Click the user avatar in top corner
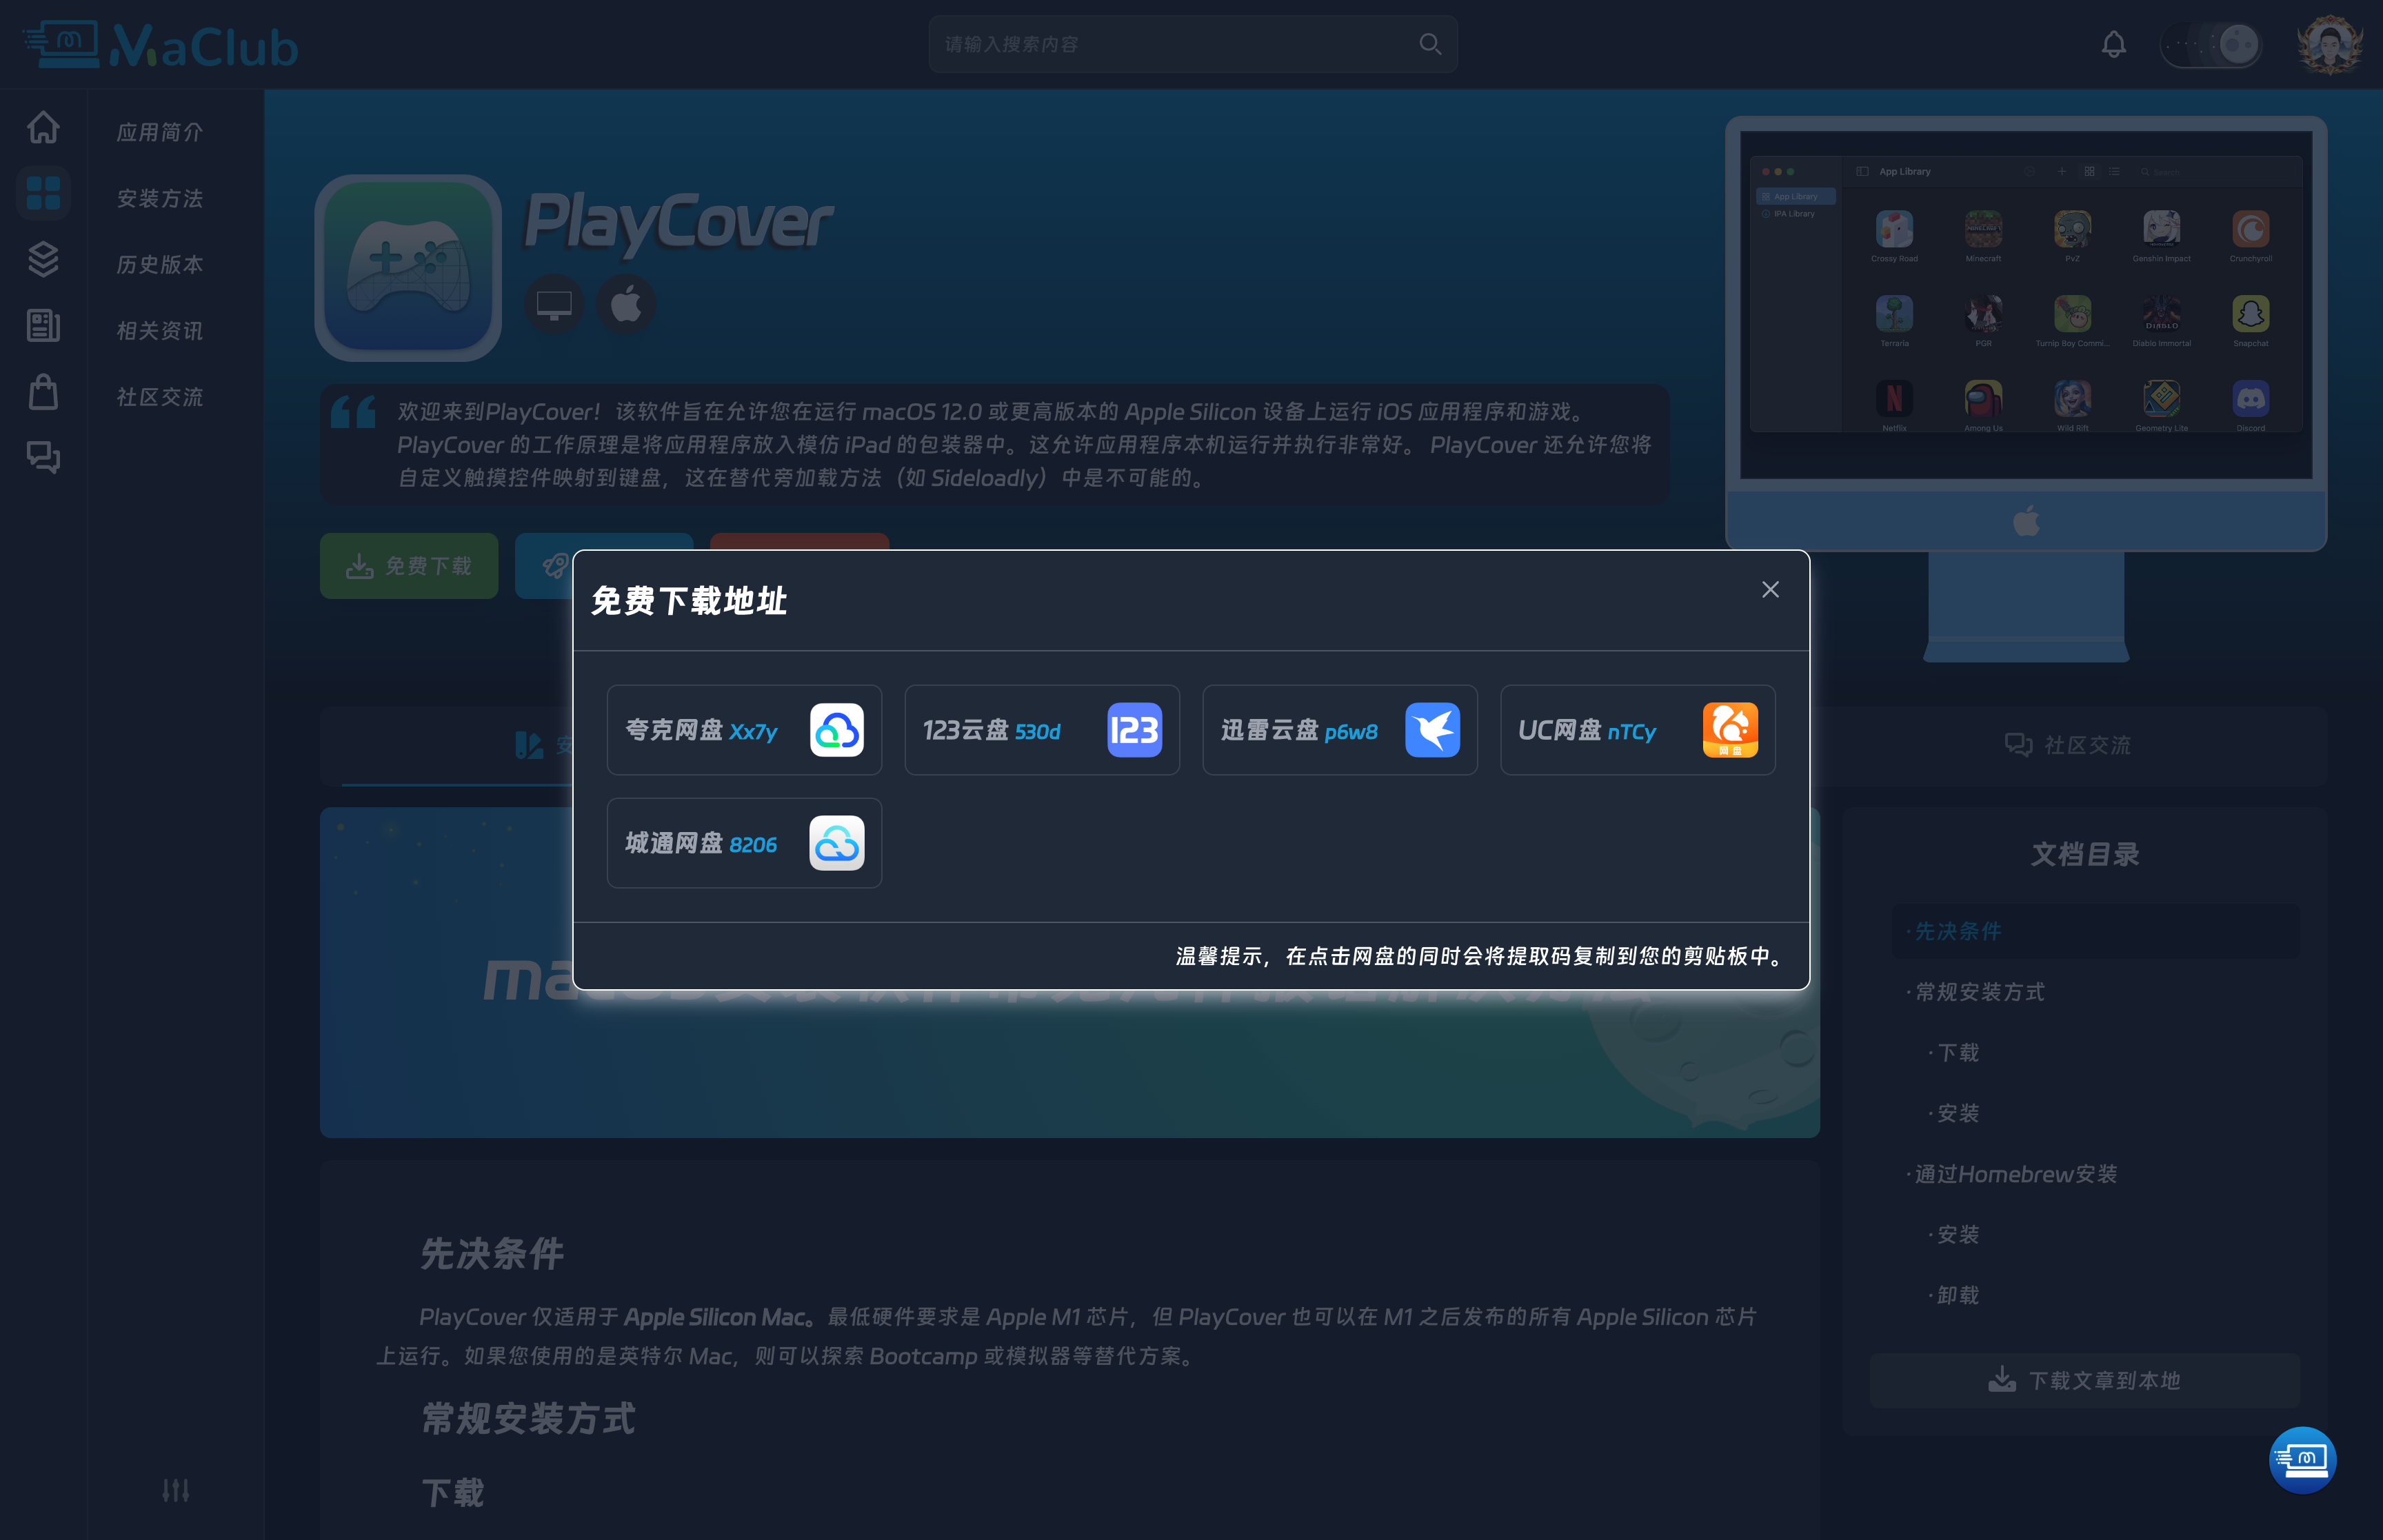Screen dimensions: 2383x1540 2330,45
